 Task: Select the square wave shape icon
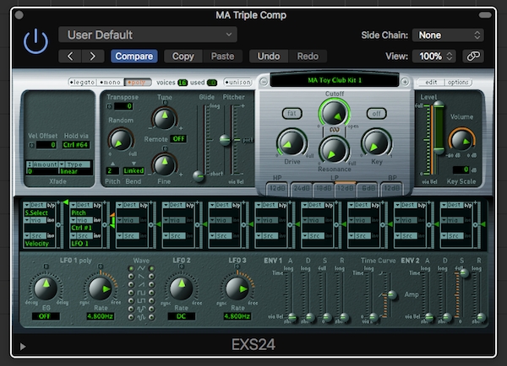(x=141, y=293)
